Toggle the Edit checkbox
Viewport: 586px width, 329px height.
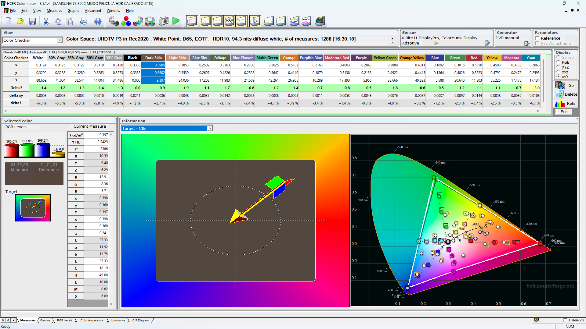pos(557,112)
